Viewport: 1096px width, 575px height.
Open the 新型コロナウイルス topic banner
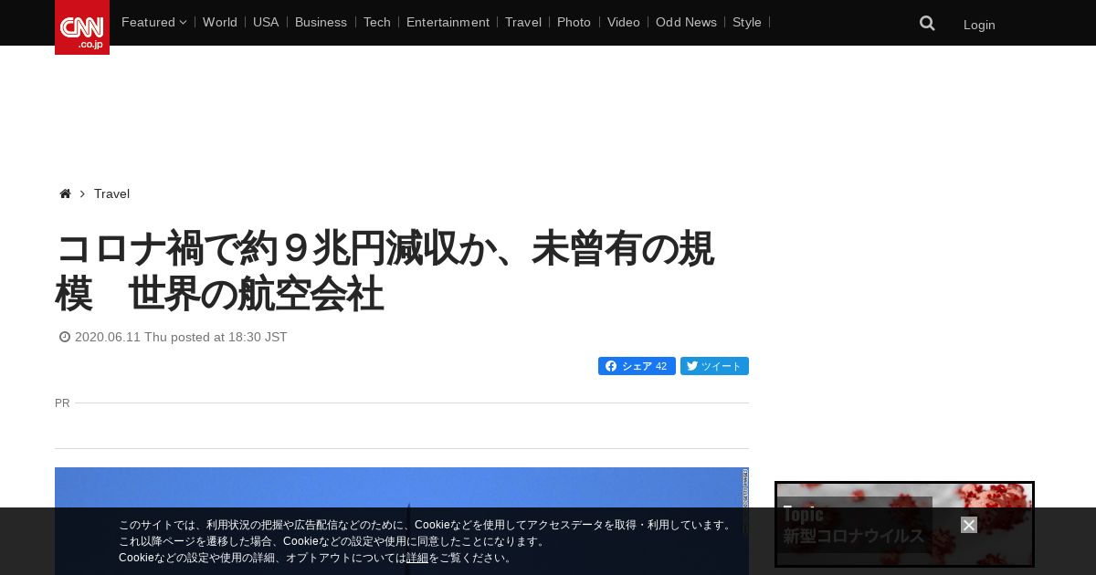[x=904, y=524]
